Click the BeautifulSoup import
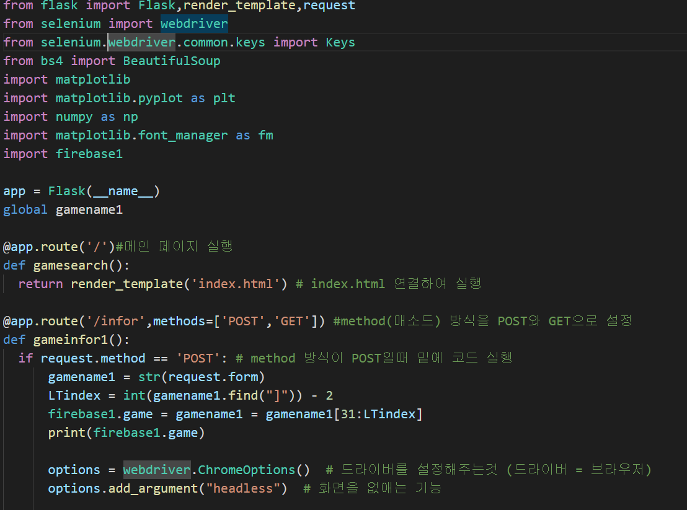Screen dimensions: 687x510 [x=172, y=60]
